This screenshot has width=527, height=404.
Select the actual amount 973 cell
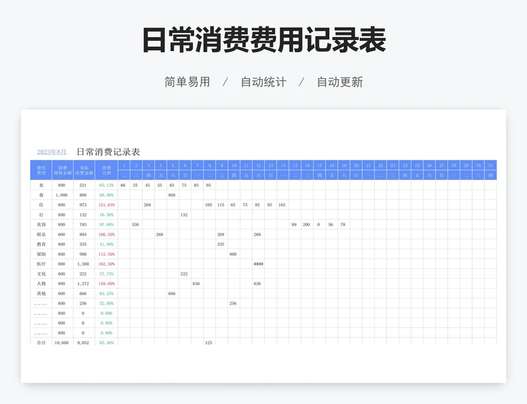(83, 204)
